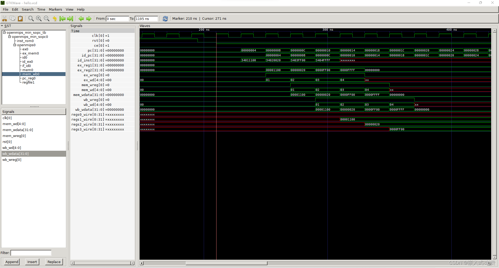Open the Help menu
The image size is (499, 268).
(x=81, y=9)
